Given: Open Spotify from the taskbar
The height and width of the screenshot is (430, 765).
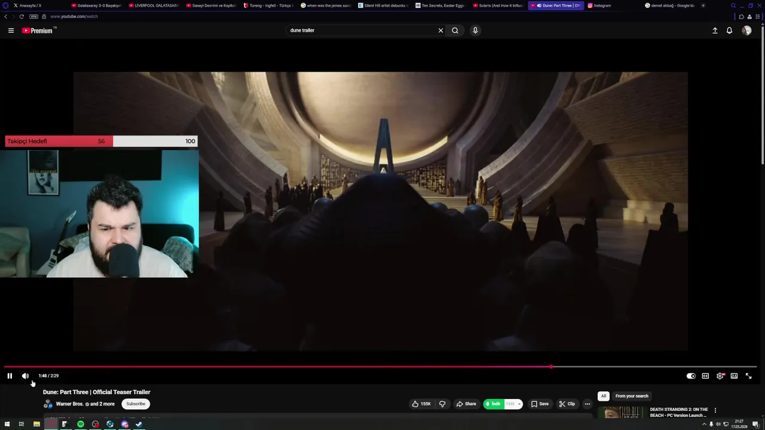Looking at the screenshot, I should [81, 424].
